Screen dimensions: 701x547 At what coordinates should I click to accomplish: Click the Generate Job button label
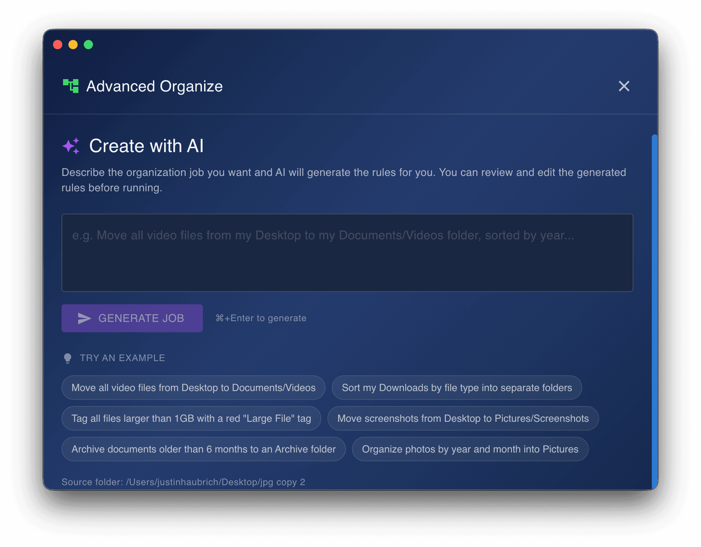[141, 318]
